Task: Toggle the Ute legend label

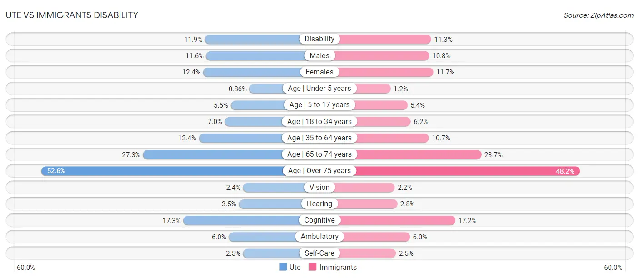Action: click(x=295, y=267)
